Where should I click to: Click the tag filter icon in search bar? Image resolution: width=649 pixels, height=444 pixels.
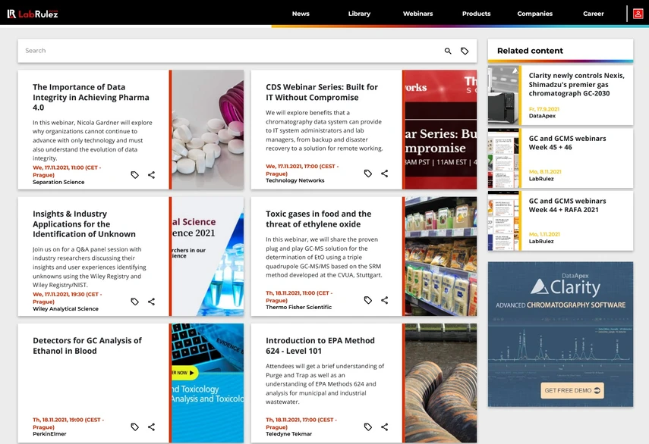(465, 51)
